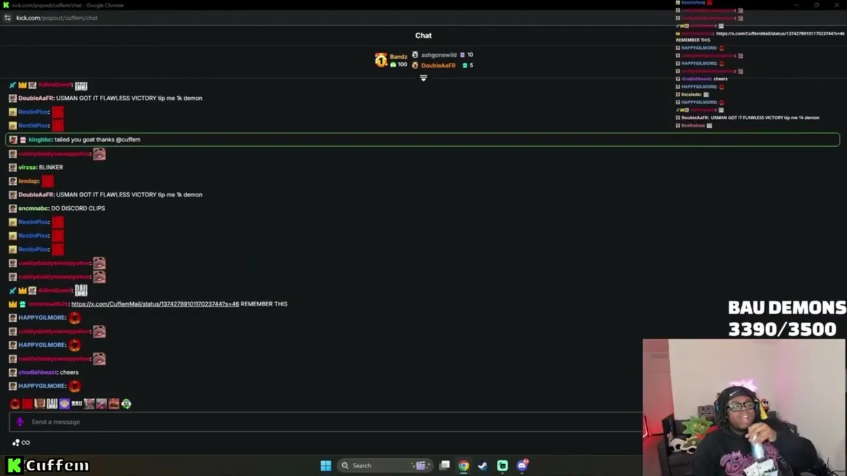
Task: Open the green Streamlabs taskbar icon
Action: [502, 465]
